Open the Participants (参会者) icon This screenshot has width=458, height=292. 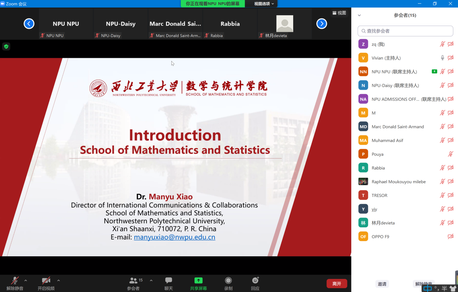pos(133,281)
